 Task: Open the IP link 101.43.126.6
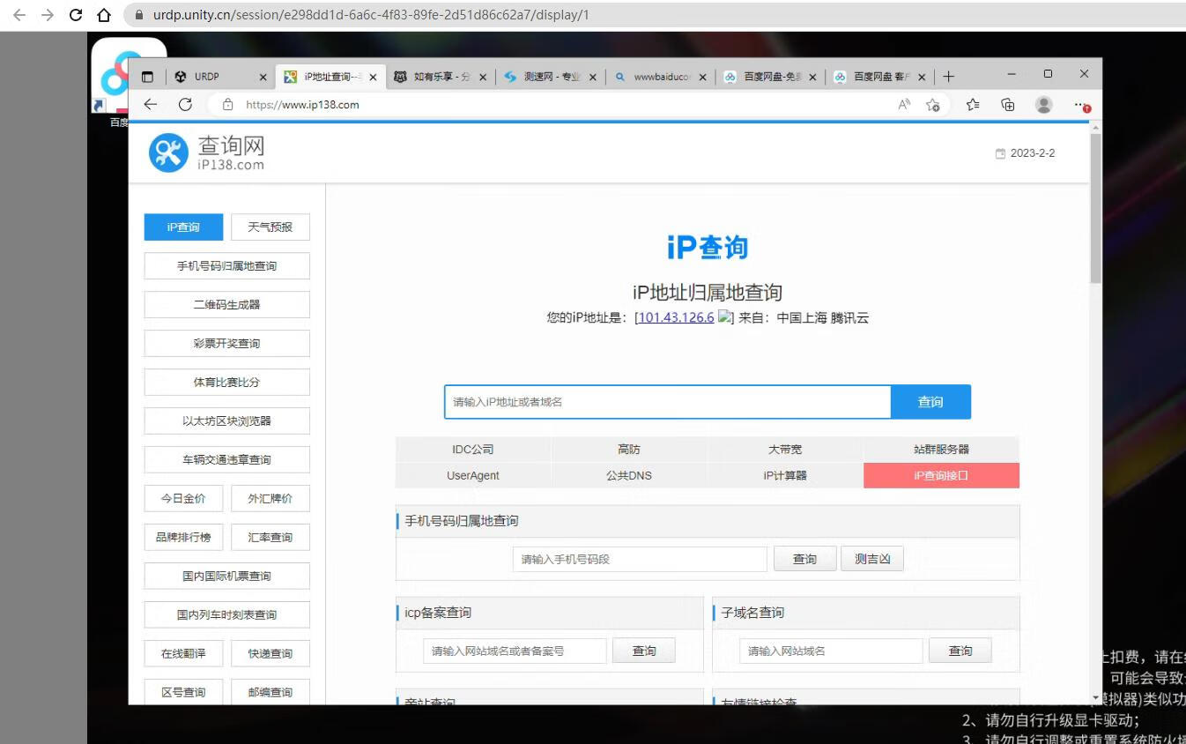point(675,317)
